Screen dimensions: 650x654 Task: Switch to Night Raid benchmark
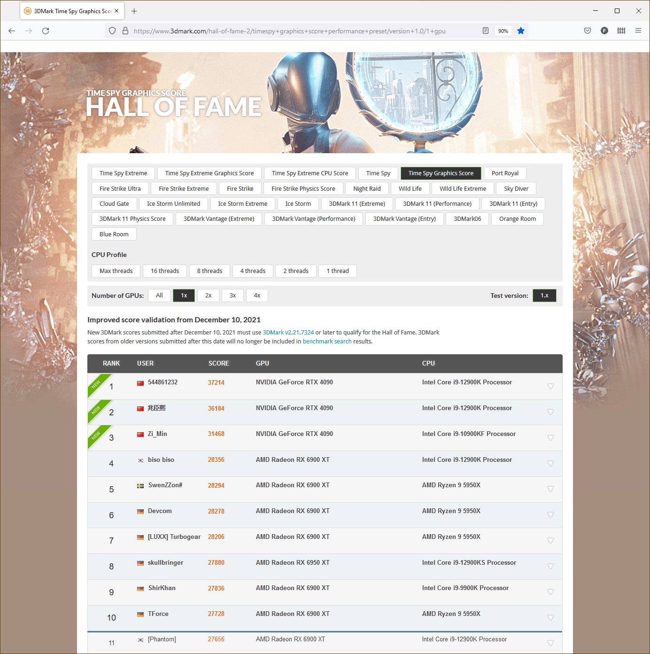(x=367, y=189)
